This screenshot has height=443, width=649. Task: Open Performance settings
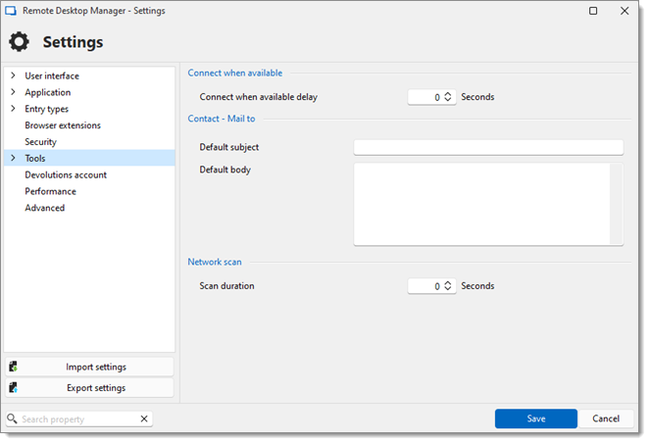51,191
